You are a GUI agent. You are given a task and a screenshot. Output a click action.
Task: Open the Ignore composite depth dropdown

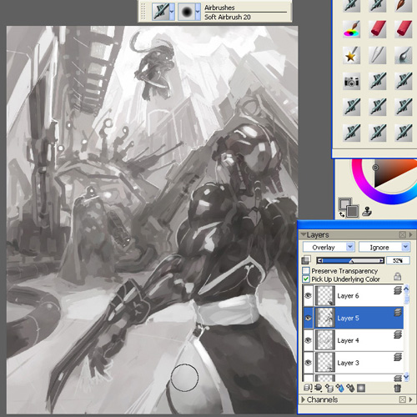(x=384, y=247)
